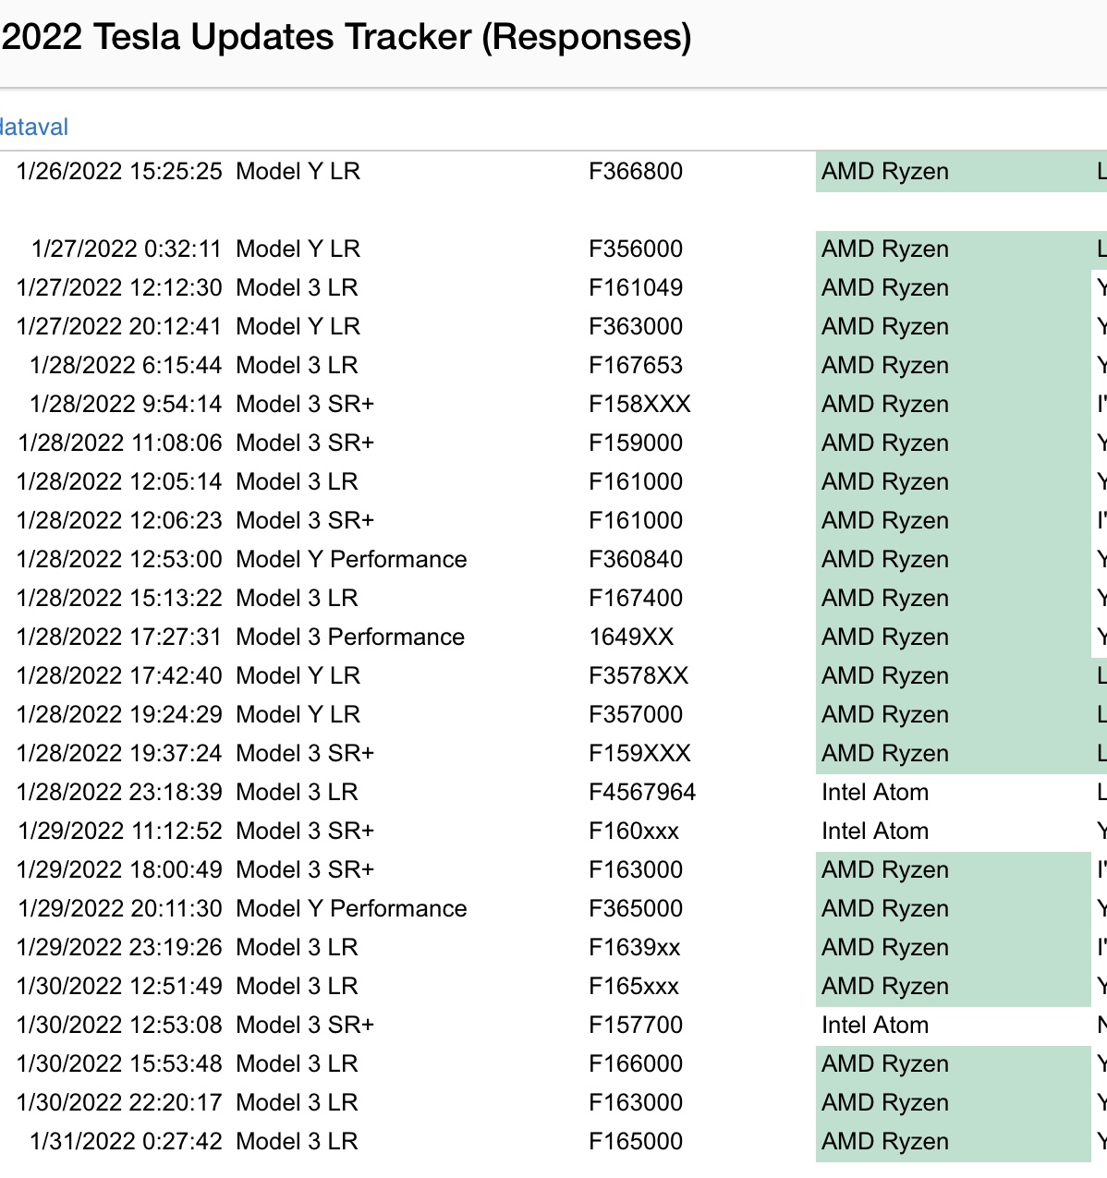Select timestamp cell 1/27/2022 12:12:30

[x=119, y=287]
